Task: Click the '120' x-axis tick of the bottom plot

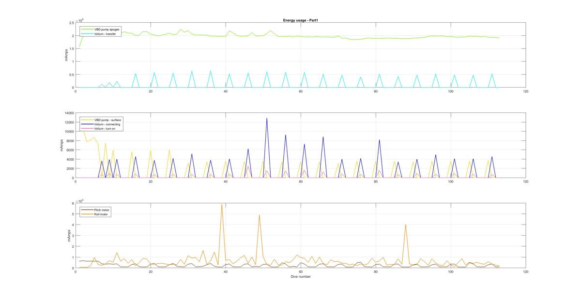Action: pyautogui.click(x=526, y=272)
